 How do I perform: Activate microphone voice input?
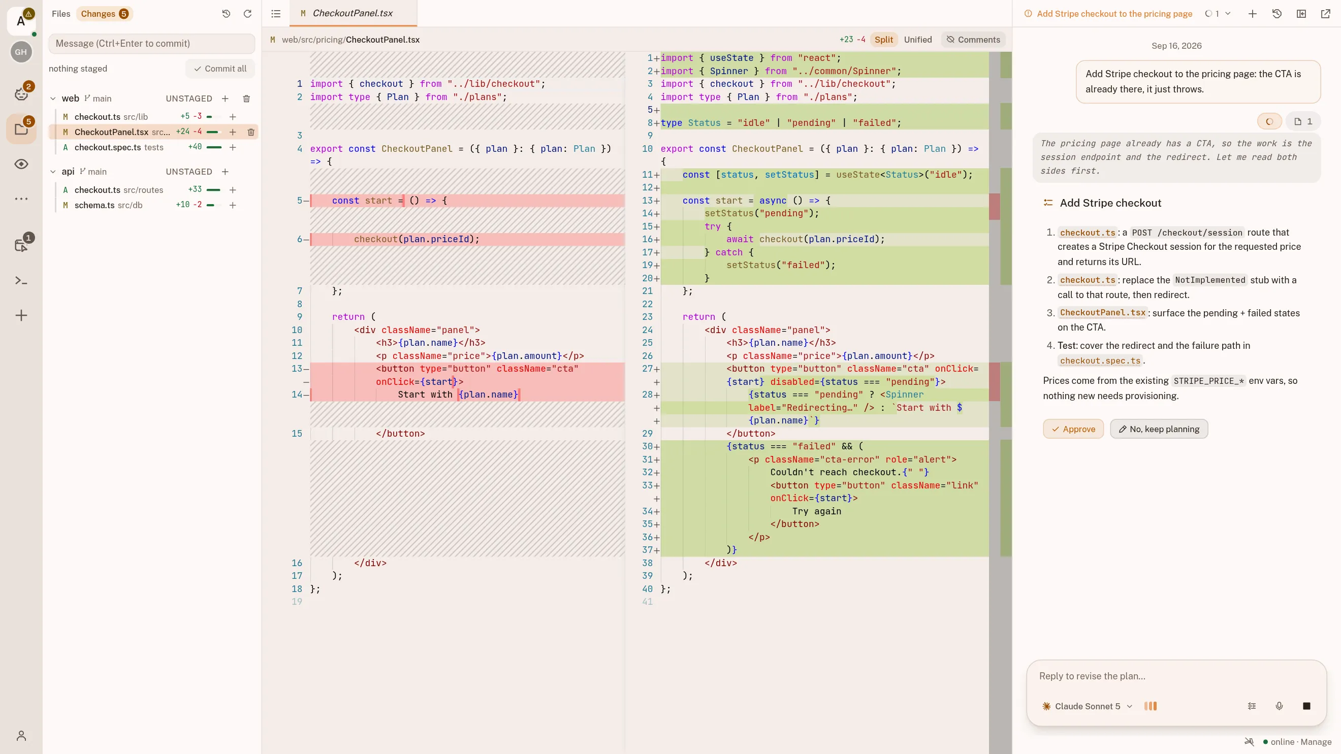[x=1279, y=706]
